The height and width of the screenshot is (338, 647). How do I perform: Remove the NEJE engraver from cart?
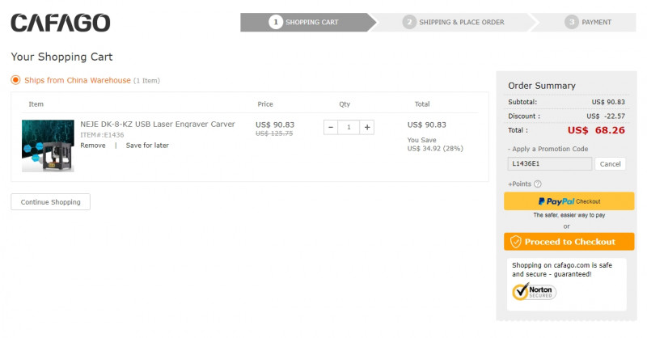93,146
